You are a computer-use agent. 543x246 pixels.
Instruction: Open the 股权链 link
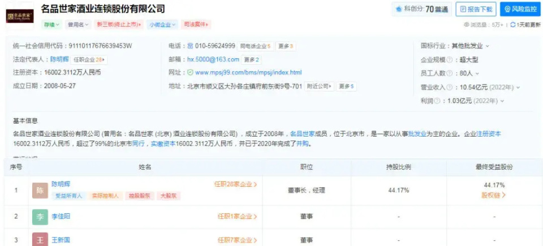(494, 195)
